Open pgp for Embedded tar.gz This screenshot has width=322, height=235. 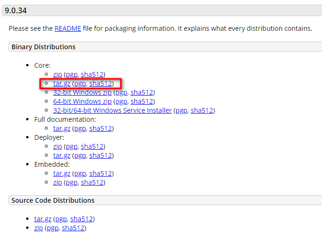(80, 173)
